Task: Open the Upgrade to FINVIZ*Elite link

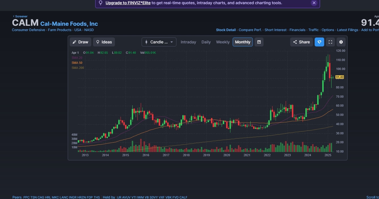Action: [x=128, y=3]
